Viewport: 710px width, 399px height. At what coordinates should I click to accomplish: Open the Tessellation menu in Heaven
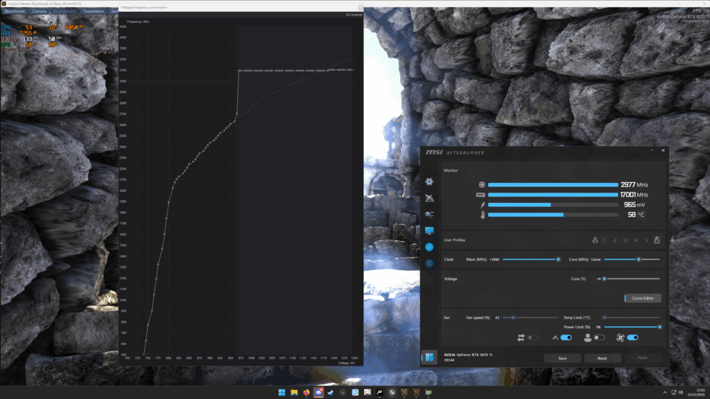click(94, 11)
